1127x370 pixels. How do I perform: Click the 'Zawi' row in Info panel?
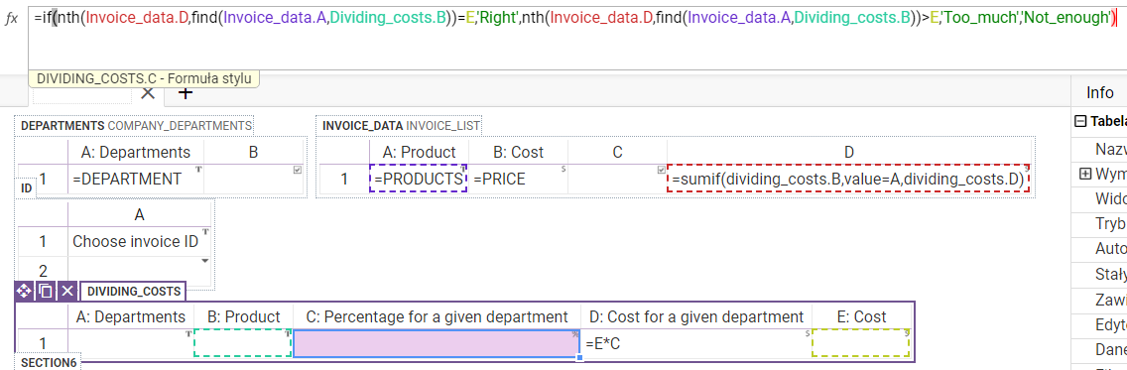1099,299
